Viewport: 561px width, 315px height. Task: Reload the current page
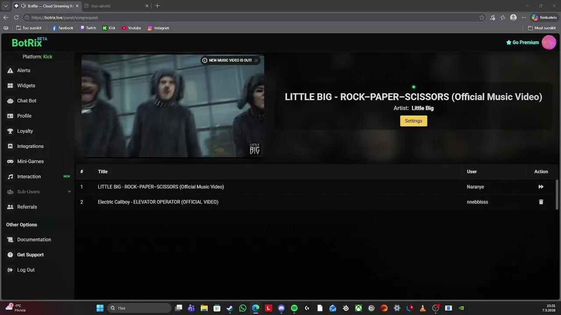(x=16, y=17)
